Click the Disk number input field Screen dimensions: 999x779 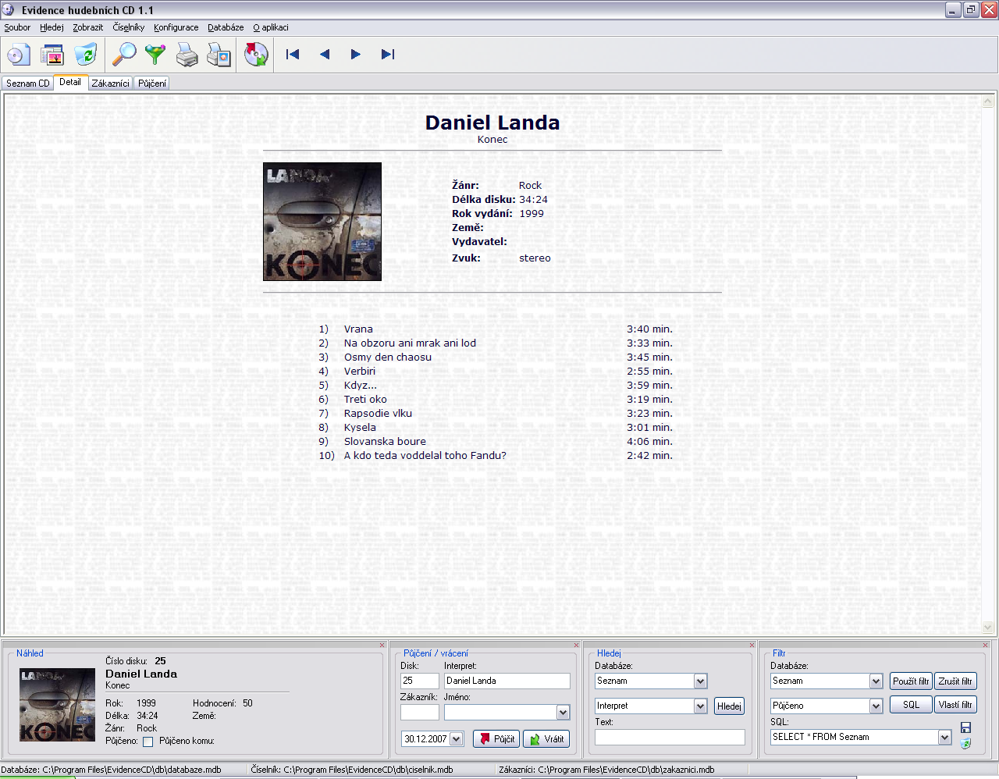tap(420, 681)
